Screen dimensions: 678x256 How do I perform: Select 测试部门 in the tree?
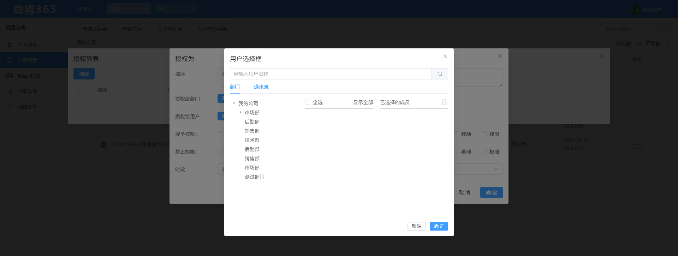point(255,177)
